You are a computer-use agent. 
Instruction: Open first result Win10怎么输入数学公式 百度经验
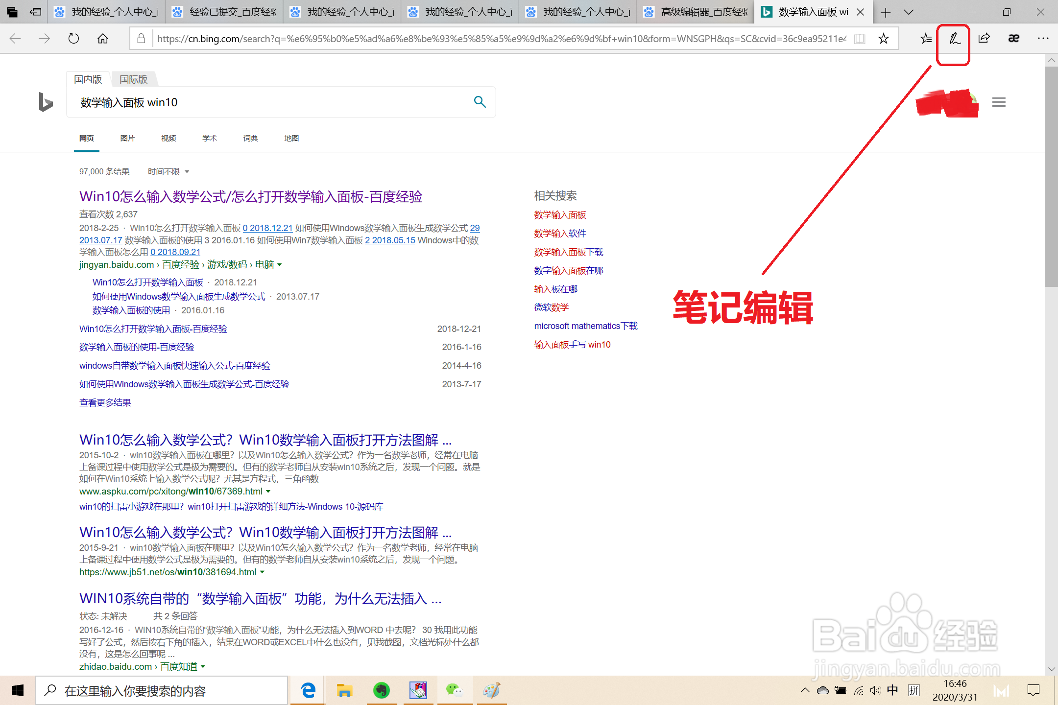coord(251,197)
